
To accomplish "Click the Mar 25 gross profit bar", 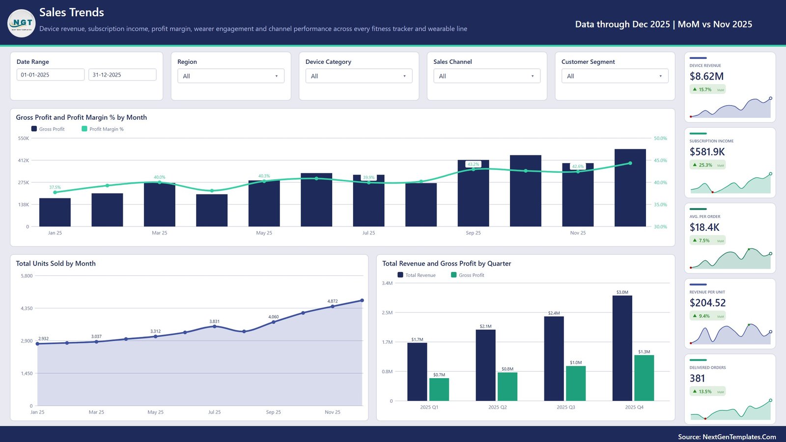I will coord(160,205).
